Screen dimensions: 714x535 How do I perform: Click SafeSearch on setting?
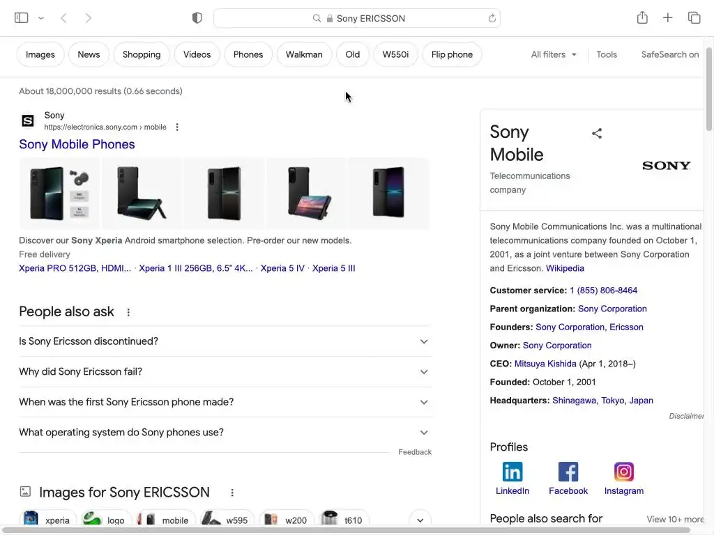coord(670,54)
